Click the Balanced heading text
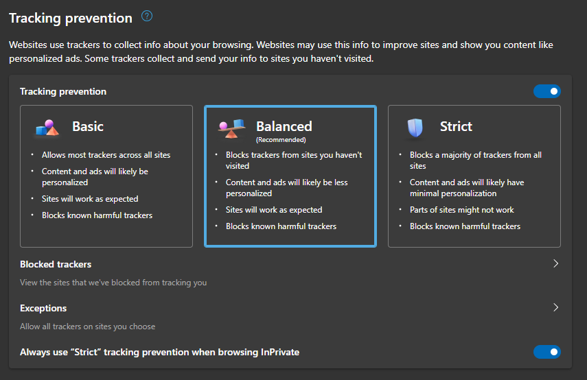This screenshot has height=380, width=587. [x=284, y=126]
